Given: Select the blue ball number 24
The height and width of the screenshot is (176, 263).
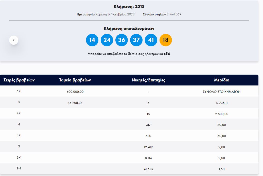Looking at the screenshot, I should click(107, 40).
